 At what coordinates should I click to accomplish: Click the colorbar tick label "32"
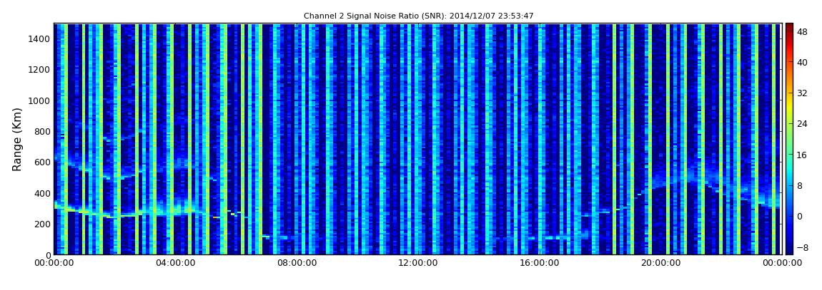tap(802, 93)
